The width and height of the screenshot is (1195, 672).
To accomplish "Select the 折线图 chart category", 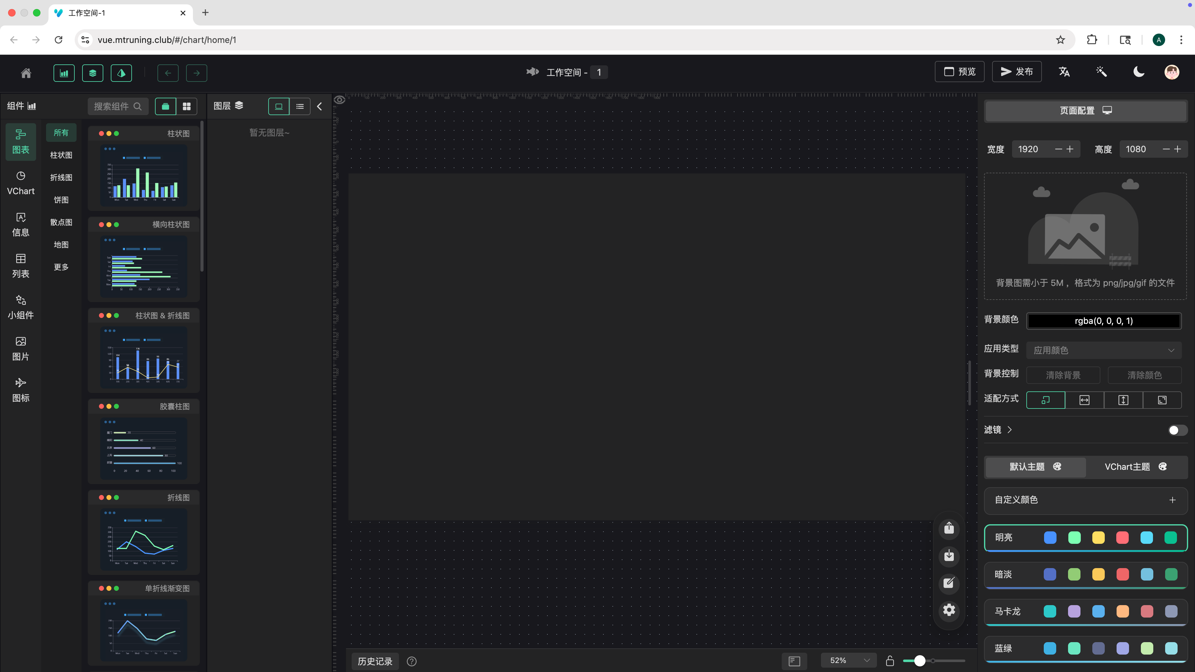I will click(61, 178).
